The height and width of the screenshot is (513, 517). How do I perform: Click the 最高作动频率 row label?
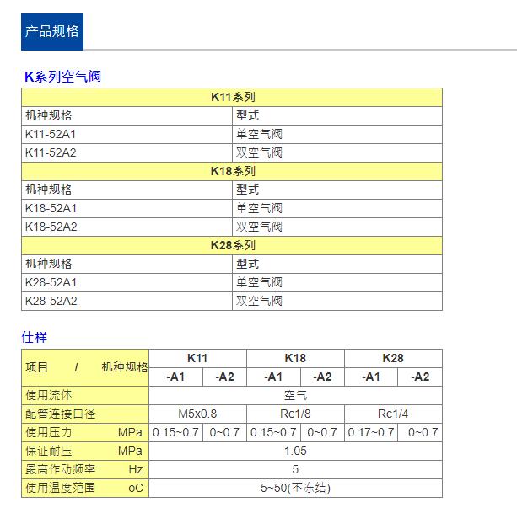[85, 469]
